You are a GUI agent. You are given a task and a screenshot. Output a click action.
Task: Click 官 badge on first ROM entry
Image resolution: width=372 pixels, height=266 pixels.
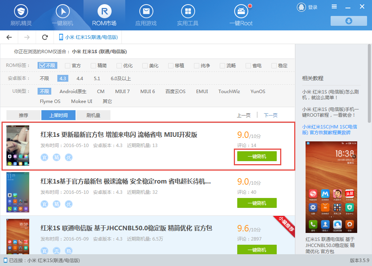coord(44,157)
